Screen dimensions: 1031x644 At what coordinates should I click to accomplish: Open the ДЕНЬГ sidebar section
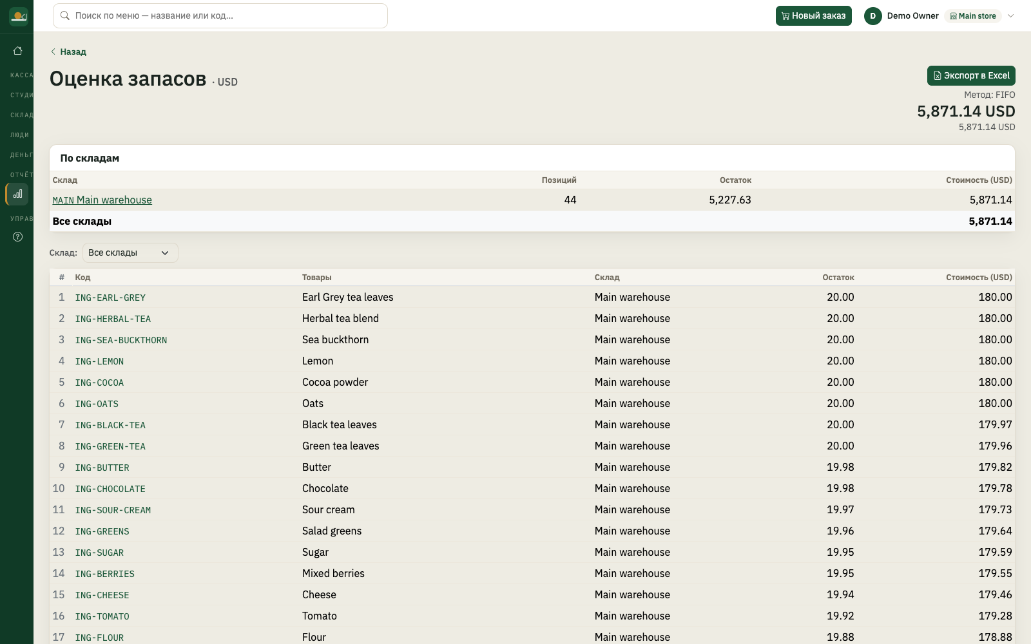[21, 155]
